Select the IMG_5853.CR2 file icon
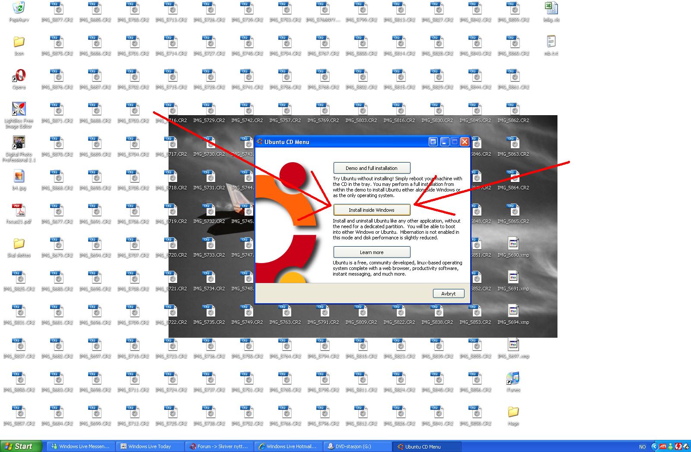This screenshot has height=452, width=691. coord(475,311)
